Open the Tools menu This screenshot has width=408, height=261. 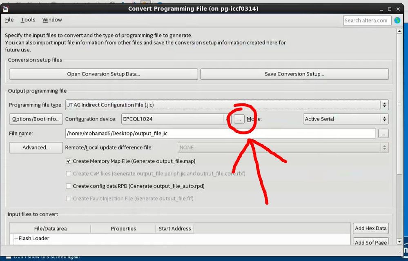[x=28, y=20]
